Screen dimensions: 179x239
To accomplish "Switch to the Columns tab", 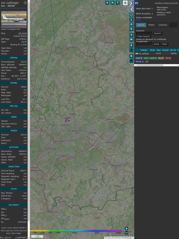I will (x=163, y=25).
